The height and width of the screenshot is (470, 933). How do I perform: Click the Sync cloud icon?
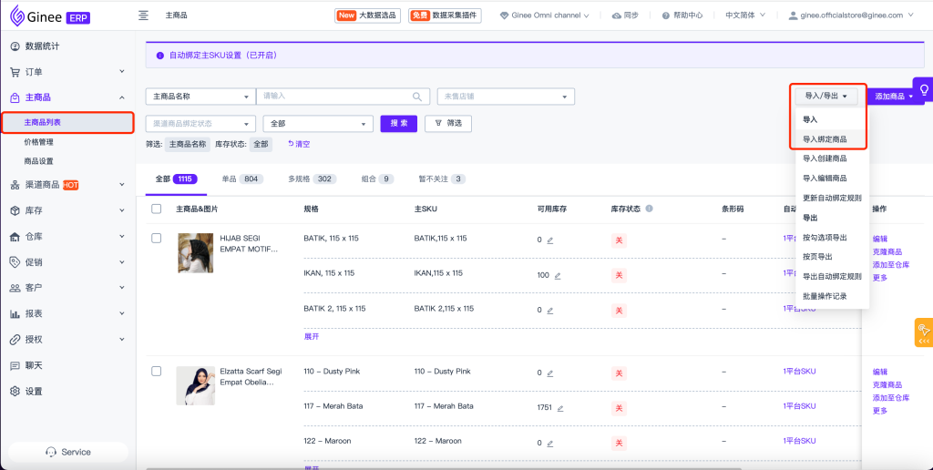coord(617,15)
